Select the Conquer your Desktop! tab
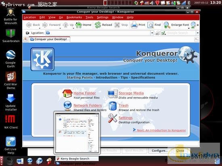Image resolution: width=222 pixels, height=166 pixels. [x=49, y=39]
